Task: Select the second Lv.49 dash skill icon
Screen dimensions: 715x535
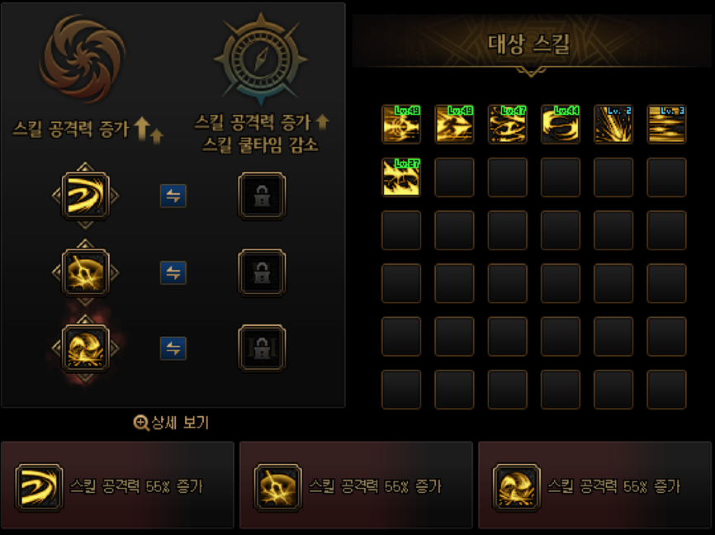Action: (x=454, y=124)
